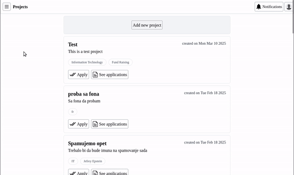Click document icon on proba sa fona's See applications
Viewport: 294px width, 175px height.
point(95,124)
